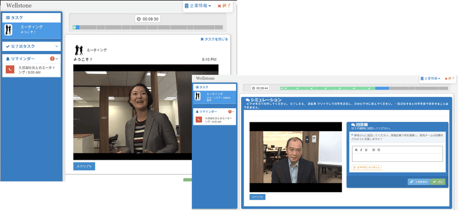Expand the 完了済タスク section chevron
458x210 pixels.
point(57,46)
